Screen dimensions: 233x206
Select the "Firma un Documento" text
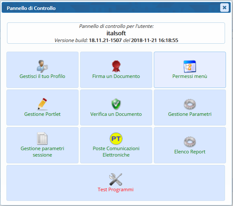pos(116,76)
